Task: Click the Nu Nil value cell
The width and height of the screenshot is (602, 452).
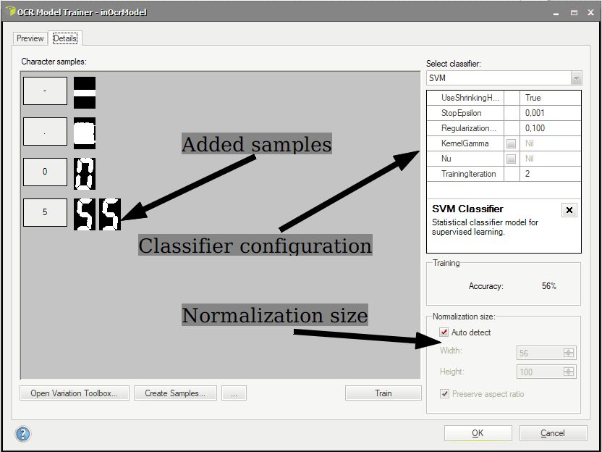Action: pyautogui.click(x=551, y=159)
